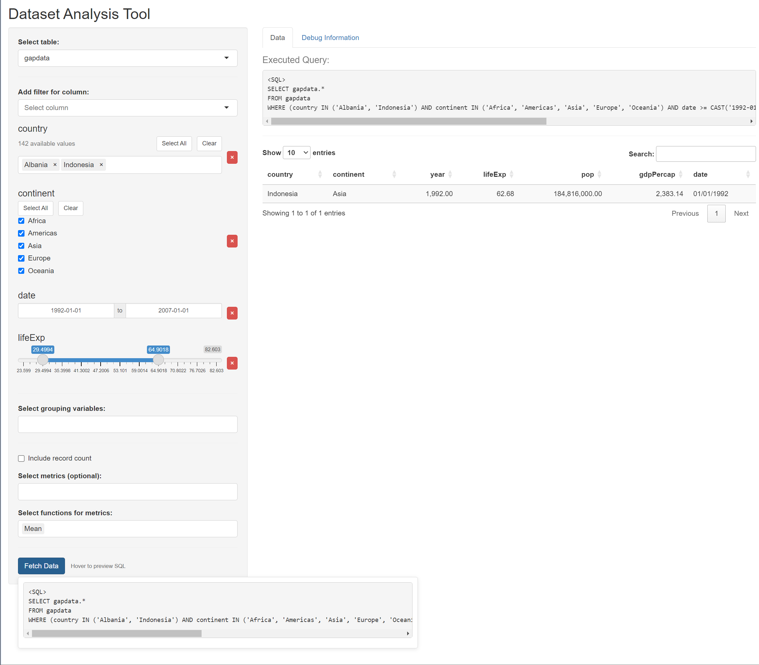Click the Mean tag in functions field
The image size is (759, 665).
[x=33, y=529]
